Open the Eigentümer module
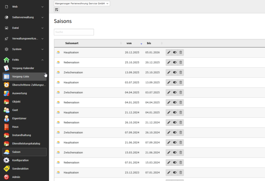Screen dimensions: 265x181 tap(24, 118)
